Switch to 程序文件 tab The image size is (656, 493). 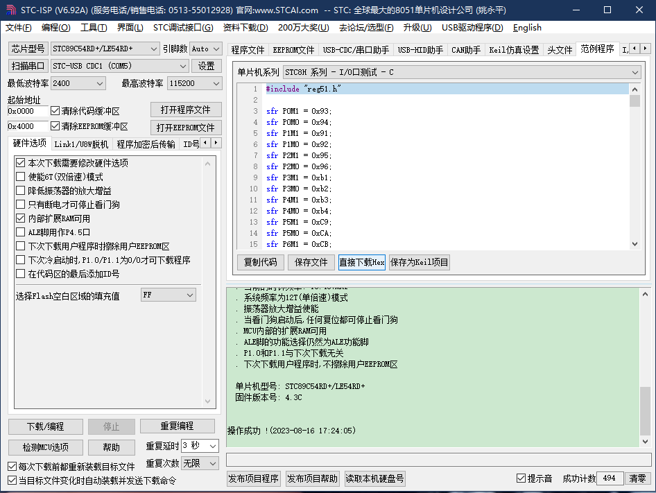248,50
